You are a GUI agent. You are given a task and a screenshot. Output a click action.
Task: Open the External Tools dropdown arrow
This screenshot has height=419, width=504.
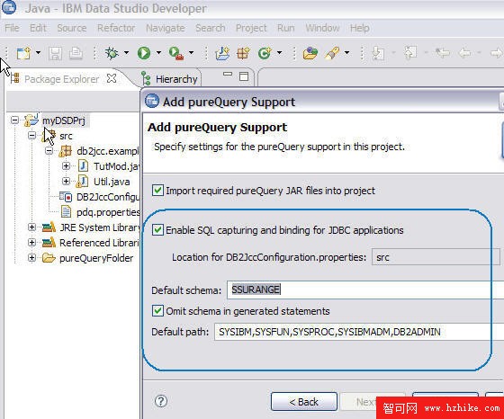pos(191,53)
